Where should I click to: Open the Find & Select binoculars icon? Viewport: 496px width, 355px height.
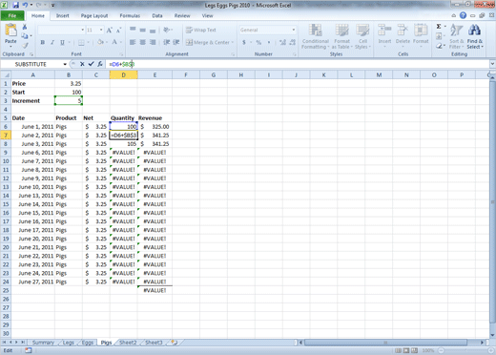tap(474, 31)
